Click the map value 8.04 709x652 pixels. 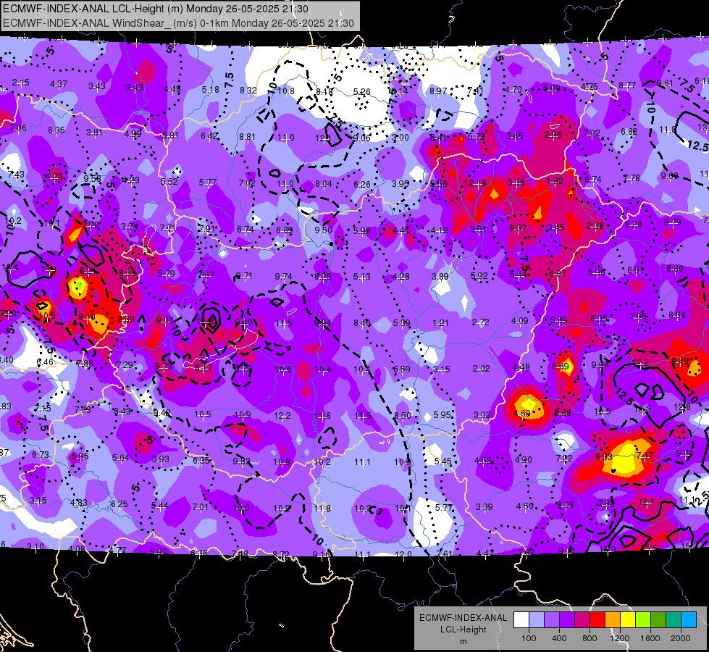pos(324,184)
